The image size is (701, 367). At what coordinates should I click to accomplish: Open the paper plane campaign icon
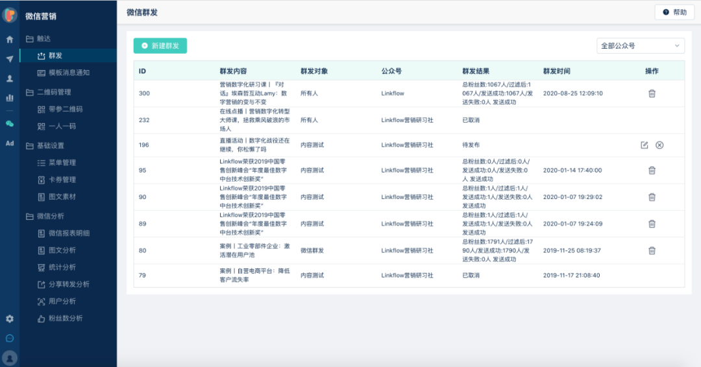point(9,59)
